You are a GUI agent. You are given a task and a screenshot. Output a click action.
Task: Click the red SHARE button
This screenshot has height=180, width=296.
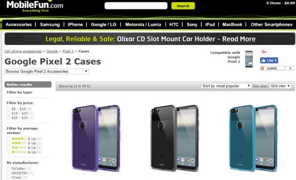click(272, 68)
